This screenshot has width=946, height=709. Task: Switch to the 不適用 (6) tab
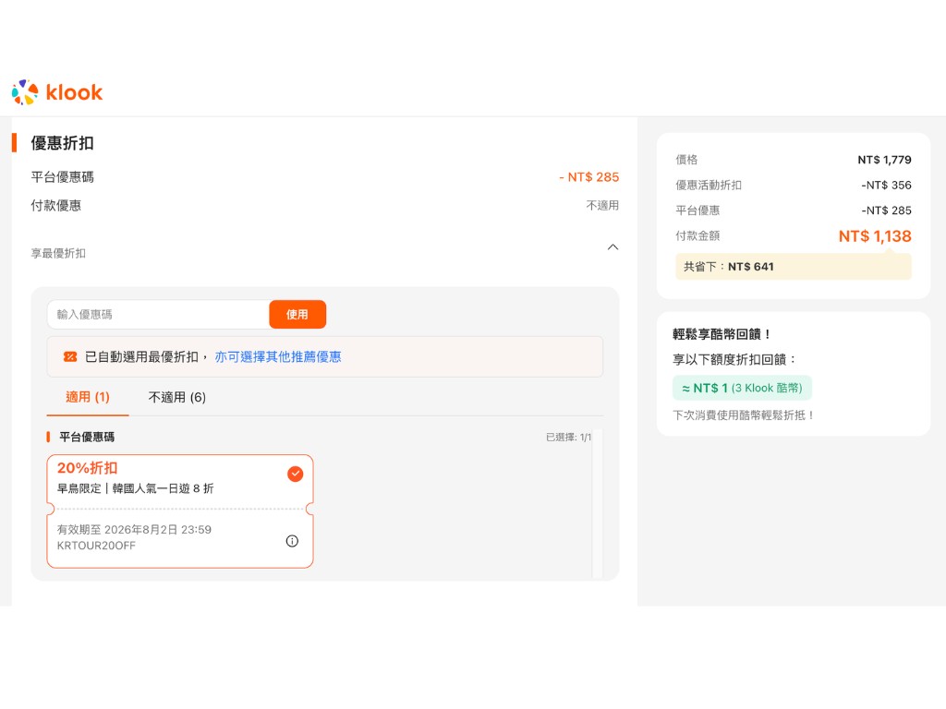[x=176, y=397]
